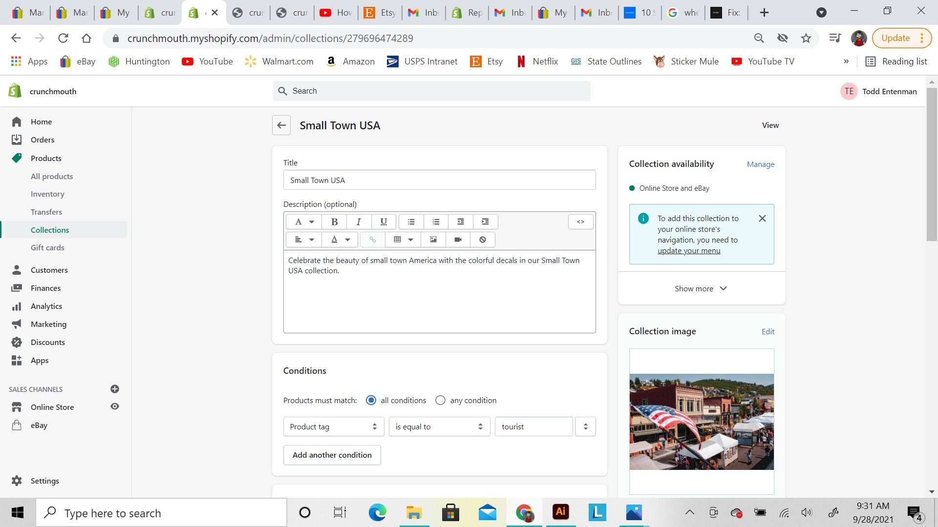Expand Show more in Collection availability

(x=701, y=288)
